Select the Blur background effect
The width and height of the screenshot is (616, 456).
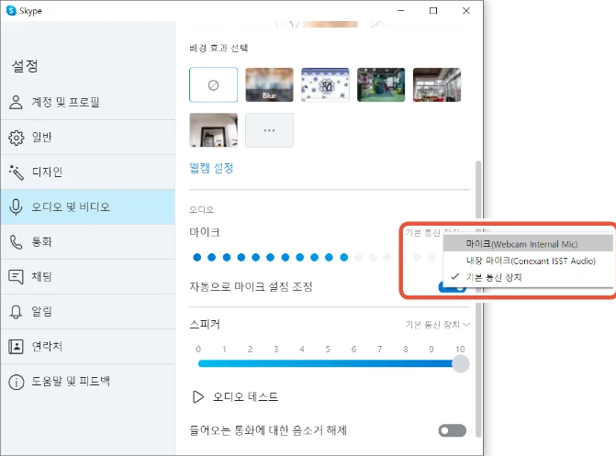[270, 84]
